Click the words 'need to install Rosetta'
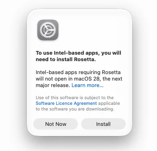Image resolution: width=157 pixels, height=151 pixels. pos(65,60)
